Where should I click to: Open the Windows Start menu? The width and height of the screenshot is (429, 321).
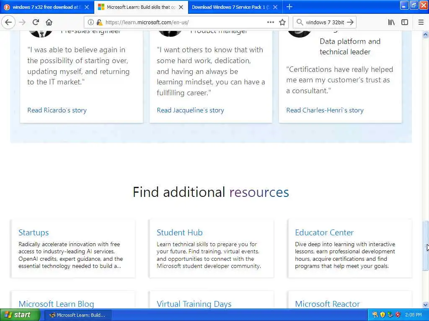tap(20, 315)
